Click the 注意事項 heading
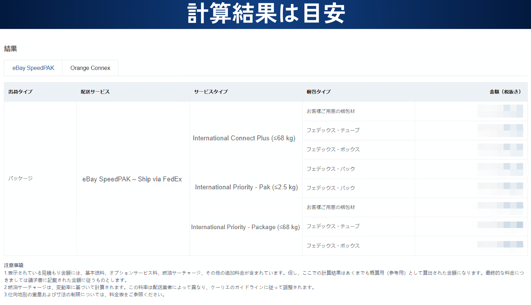Viewport: 531px width, 305px height. coord(14,265)
